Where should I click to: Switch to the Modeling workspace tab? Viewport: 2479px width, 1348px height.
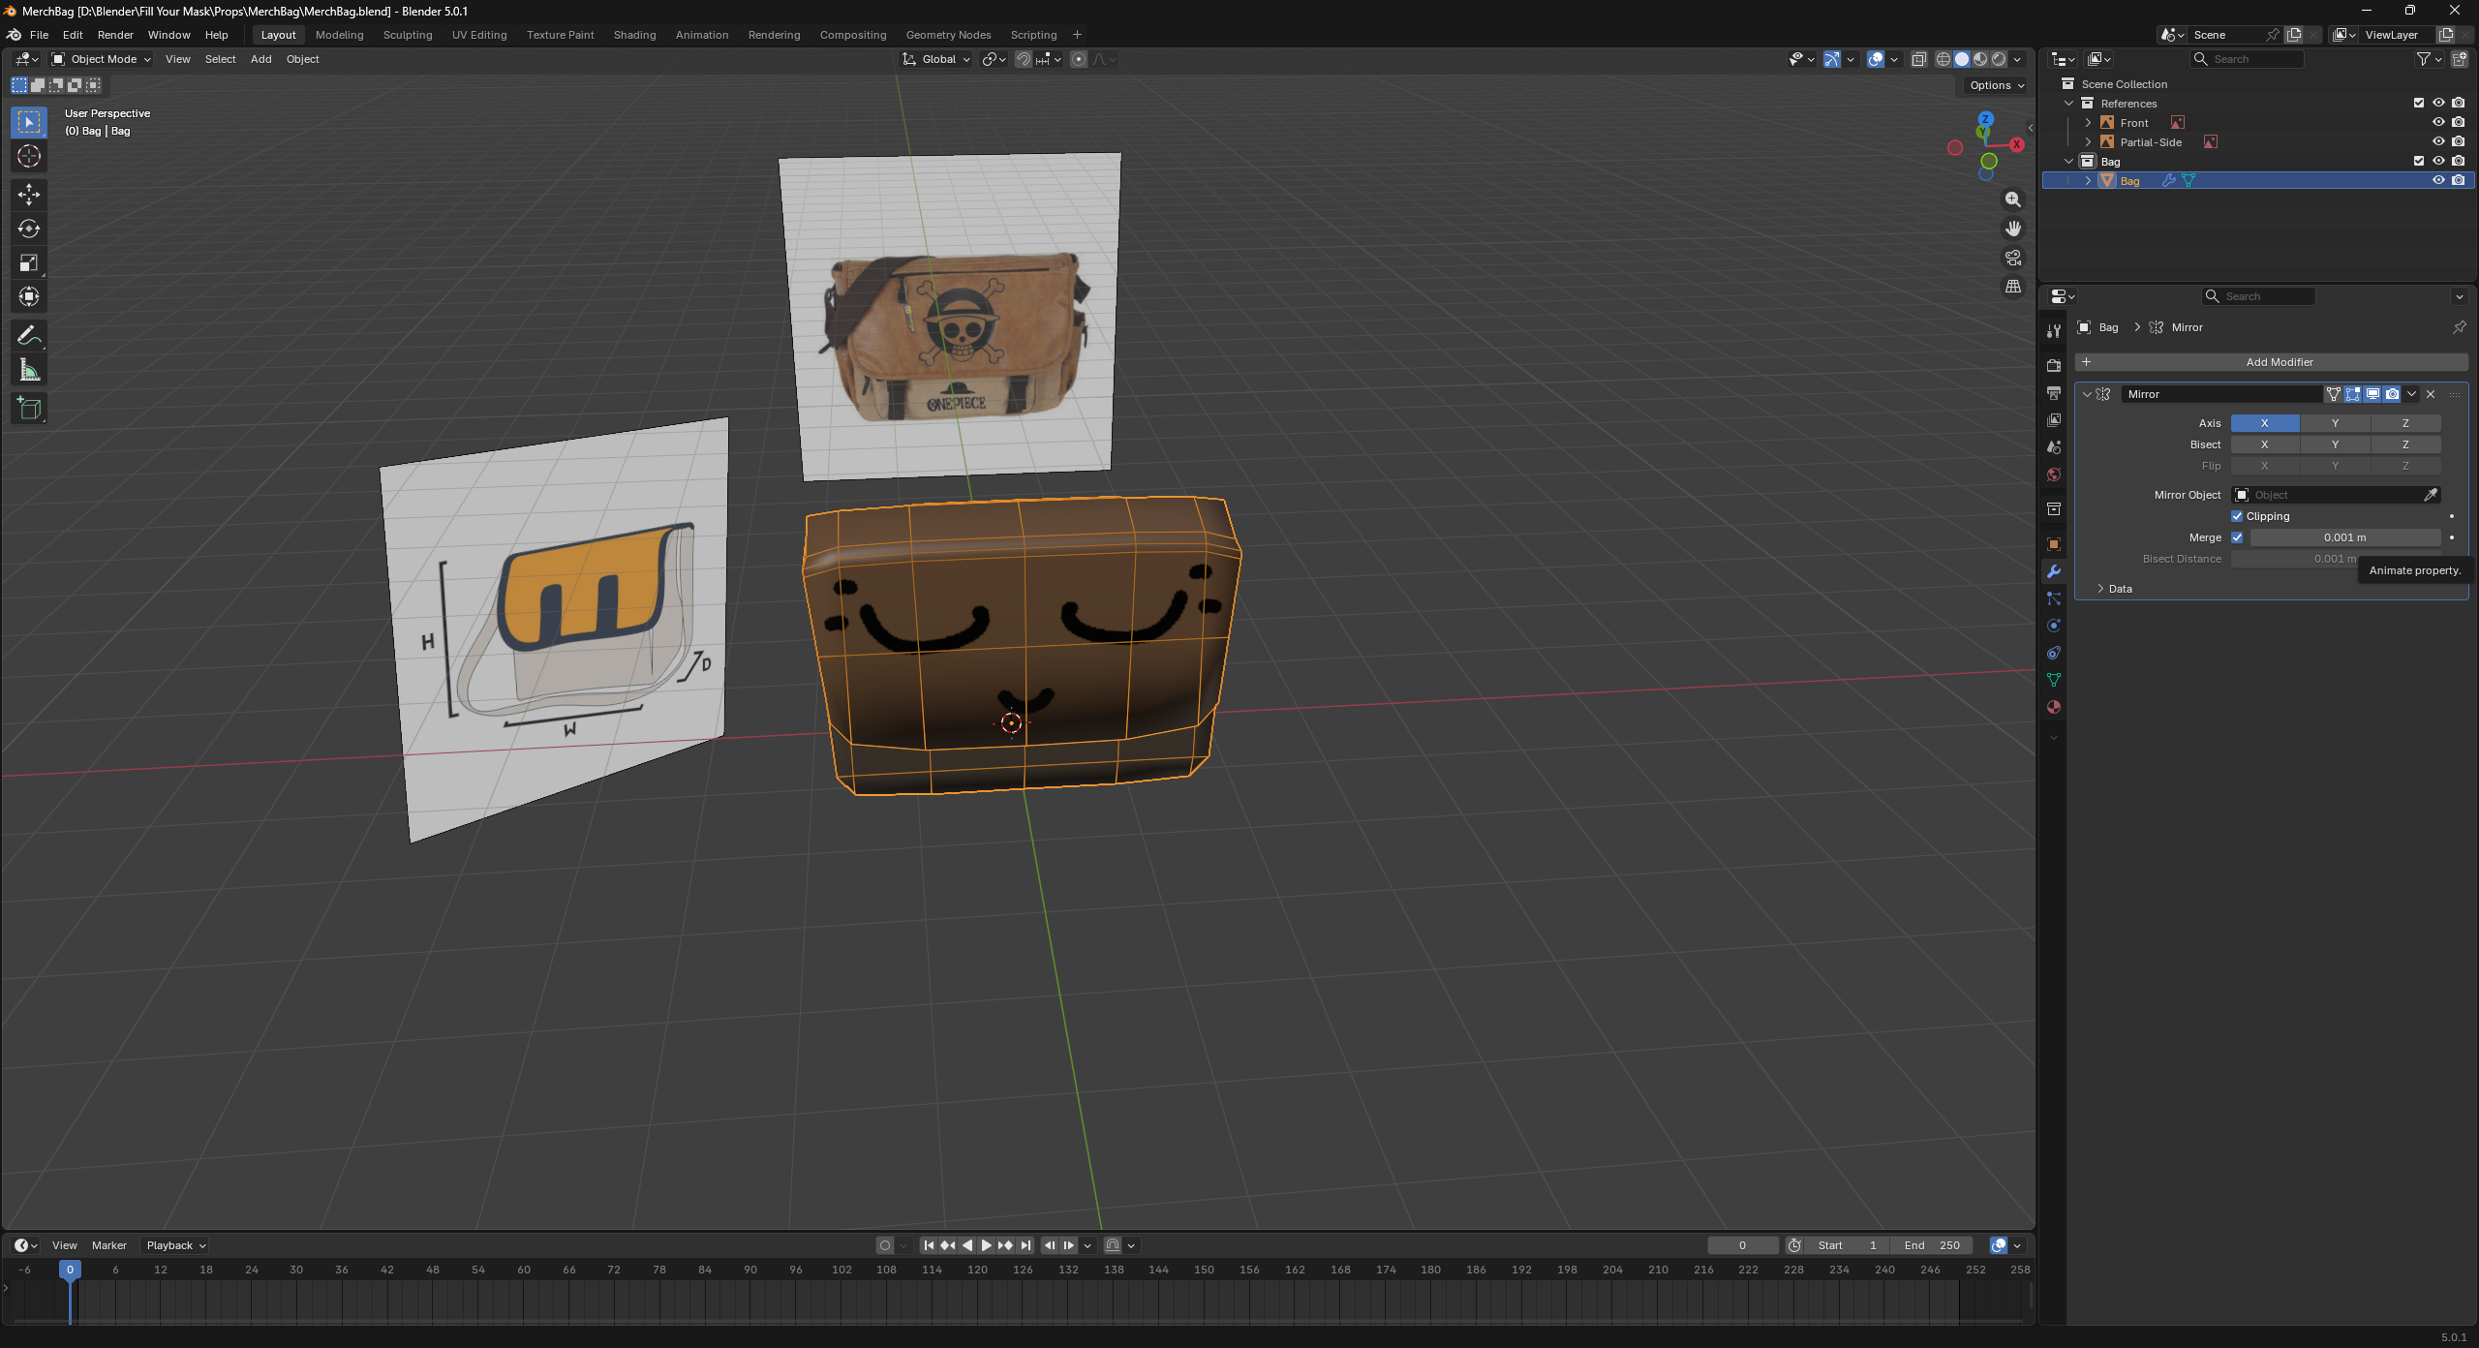click(x=340, y=35)
